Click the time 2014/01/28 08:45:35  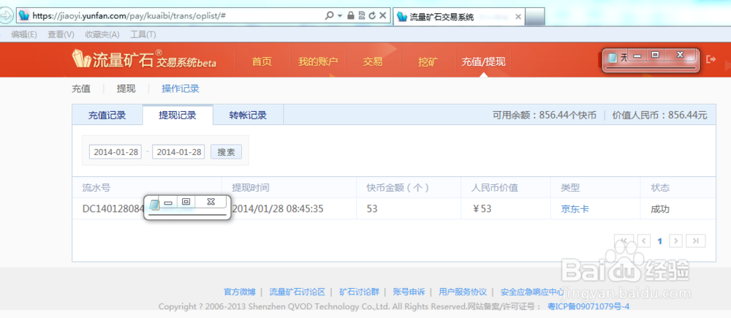[277, 209]
